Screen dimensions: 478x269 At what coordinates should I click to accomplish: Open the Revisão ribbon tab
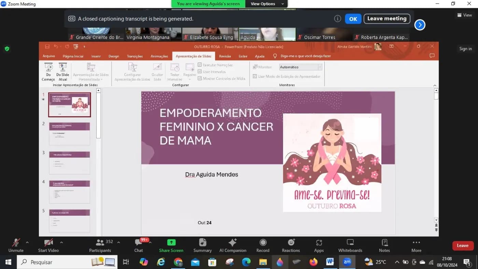click(225, 56)
